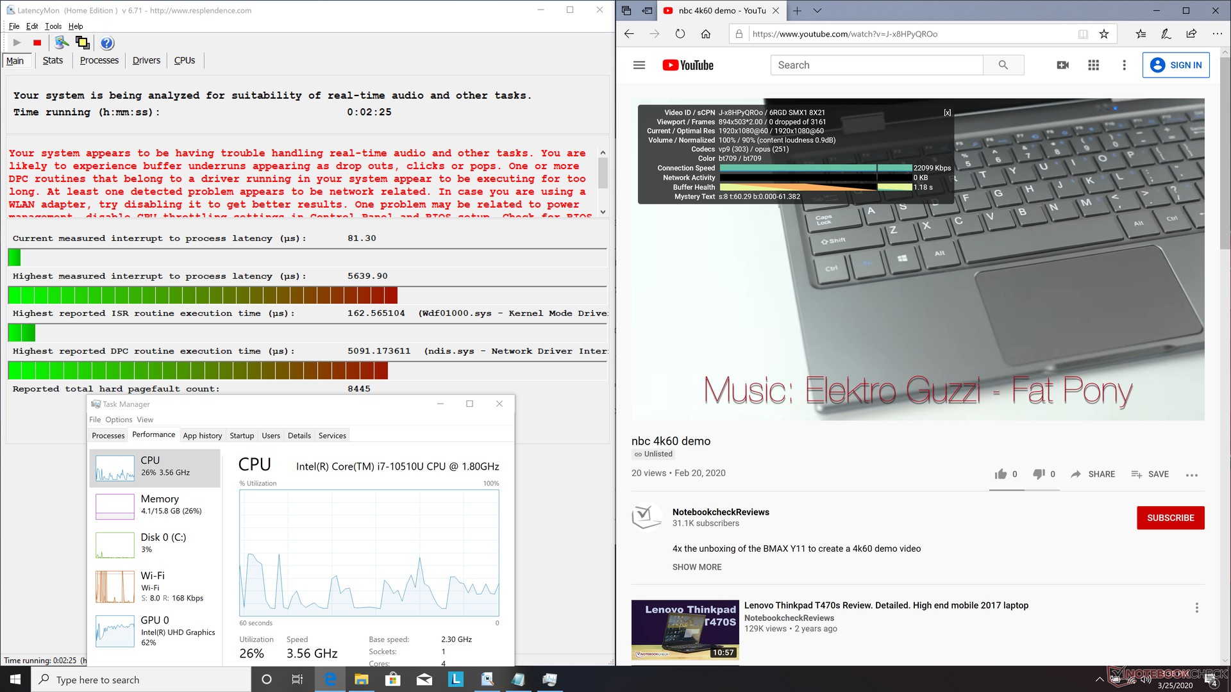This screenshot has height=692, width=1231.
Task: Refresh the Edge browser page
Action: pos(680,34)
